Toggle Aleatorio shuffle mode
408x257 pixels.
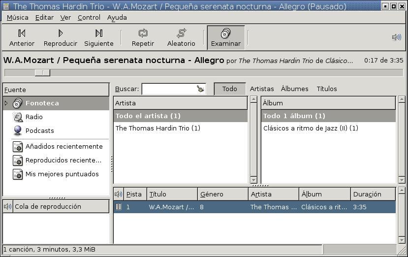(x=182, y=38)
